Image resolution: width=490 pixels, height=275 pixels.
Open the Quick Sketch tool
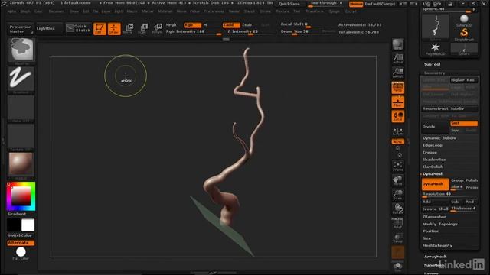(78, 28)
